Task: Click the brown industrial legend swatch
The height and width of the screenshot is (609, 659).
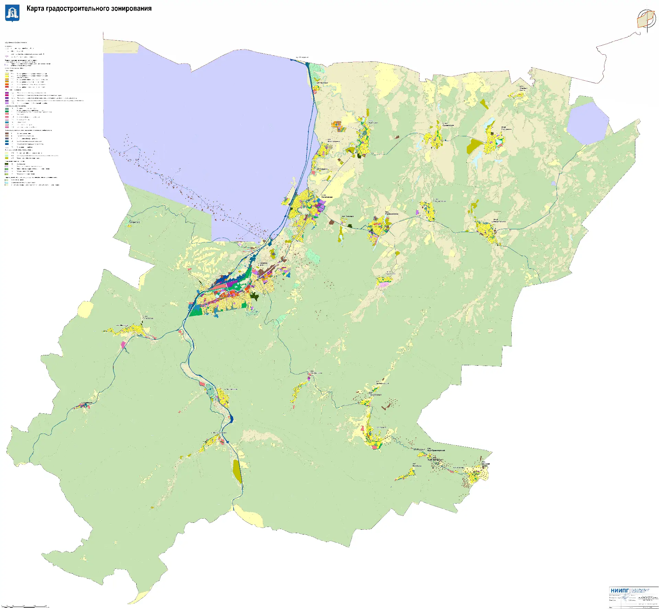Action: coord(7,133)
